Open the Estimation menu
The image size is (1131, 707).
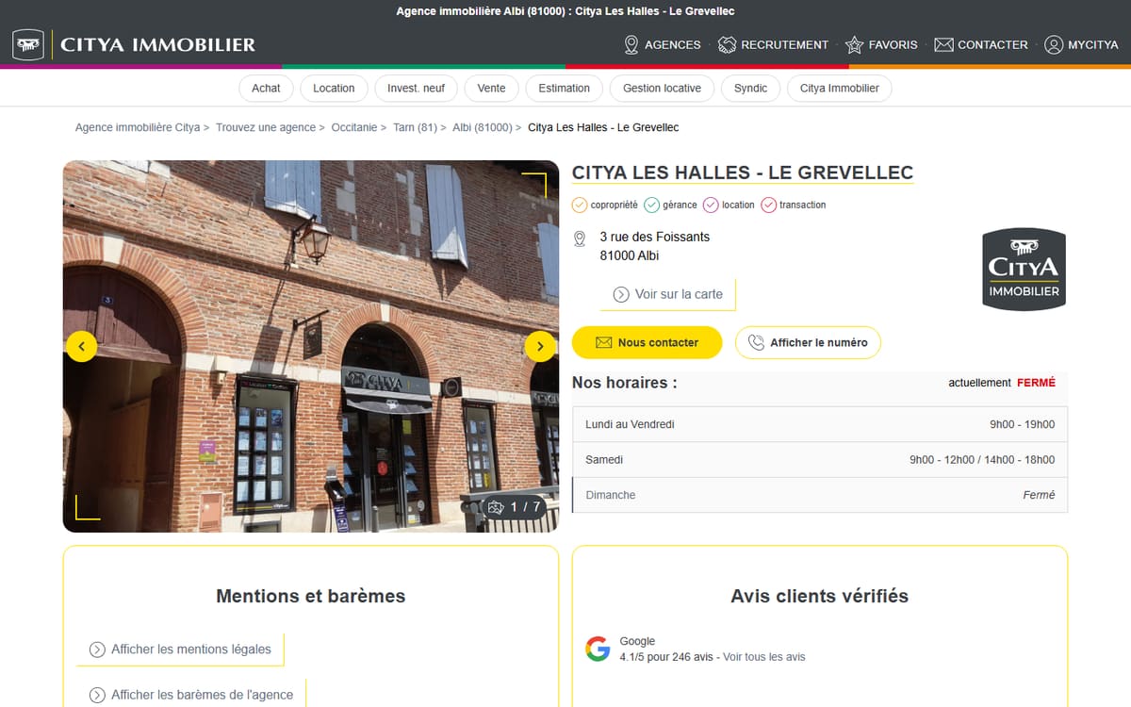click(564, 88)
